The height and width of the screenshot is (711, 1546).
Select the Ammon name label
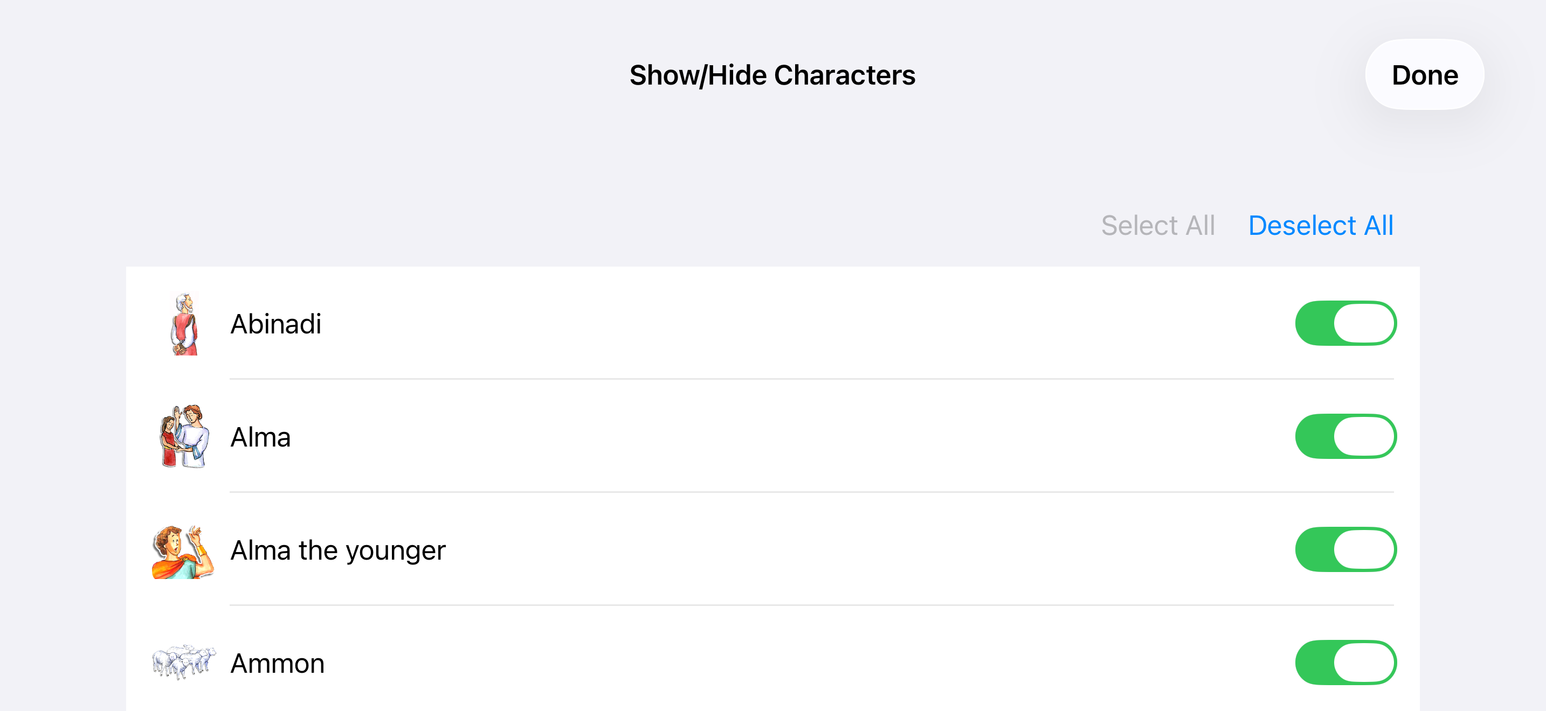click(x=277, y=663)
